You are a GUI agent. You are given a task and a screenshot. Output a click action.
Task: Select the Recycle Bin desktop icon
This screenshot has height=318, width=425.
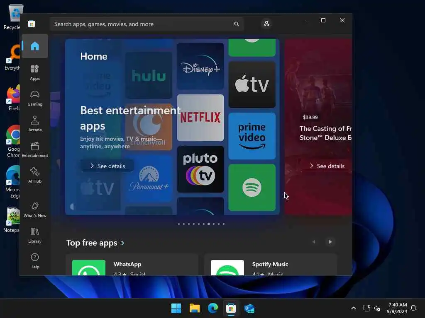click(12, 17)
